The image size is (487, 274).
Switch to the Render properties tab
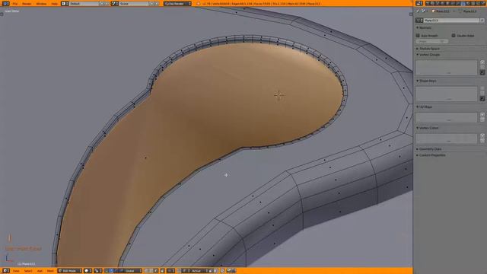[428, 3]
